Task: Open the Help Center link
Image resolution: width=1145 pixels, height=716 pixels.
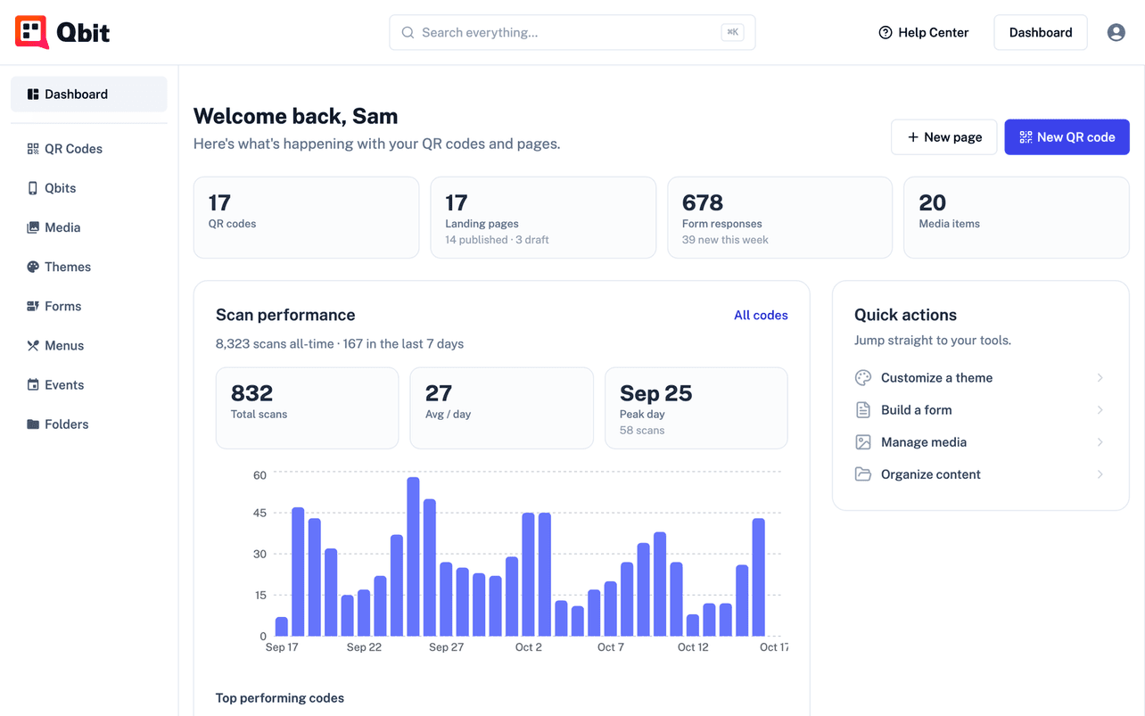Action: click(924, 33)
